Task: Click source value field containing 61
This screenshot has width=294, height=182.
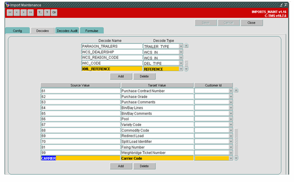Action: click(81, 91)
